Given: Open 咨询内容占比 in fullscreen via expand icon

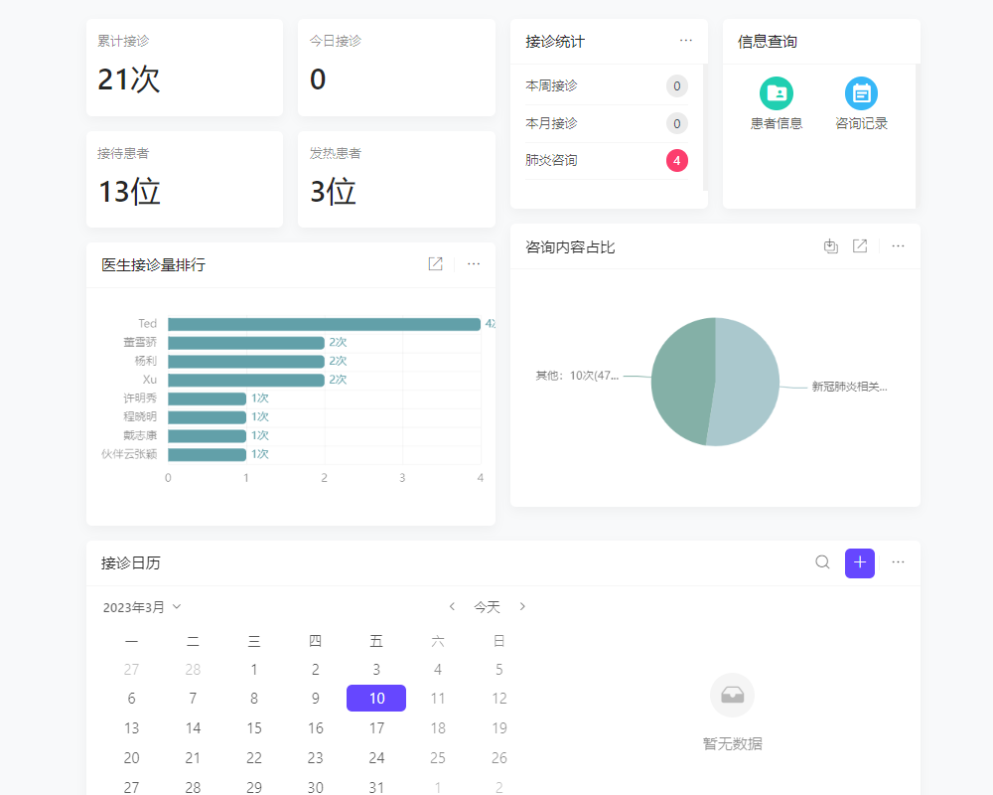Looking at the screenshot, I should click(859, 245).
